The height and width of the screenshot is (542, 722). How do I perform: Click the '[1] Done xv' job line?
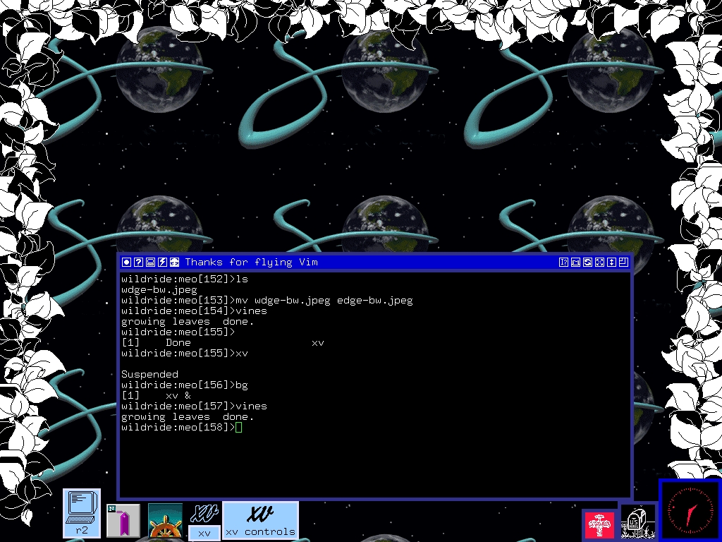[x=222, y=342]
